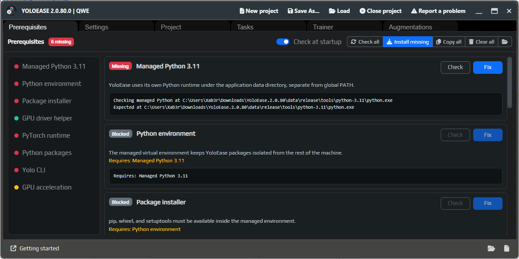This screenshot has width=519, height=259.
Task: Click Check for Python environment card
Action: 455,135
